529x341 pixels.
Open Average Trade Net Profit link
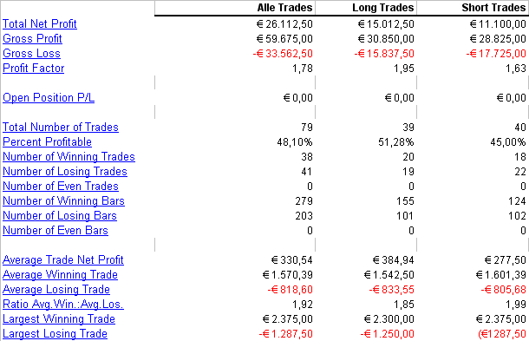(x=63, y=260)
